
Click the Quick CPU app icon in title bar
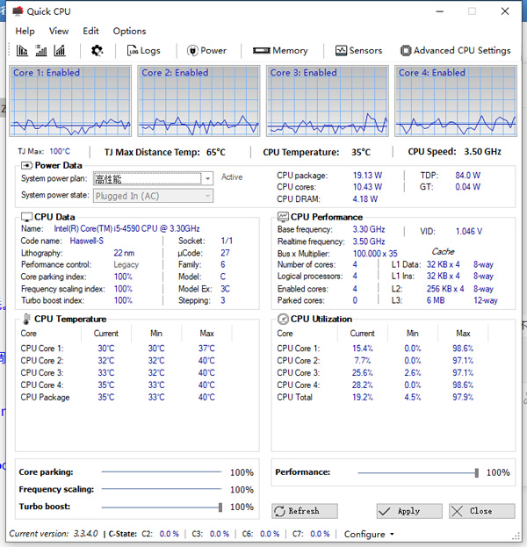(x=18, y=11)
